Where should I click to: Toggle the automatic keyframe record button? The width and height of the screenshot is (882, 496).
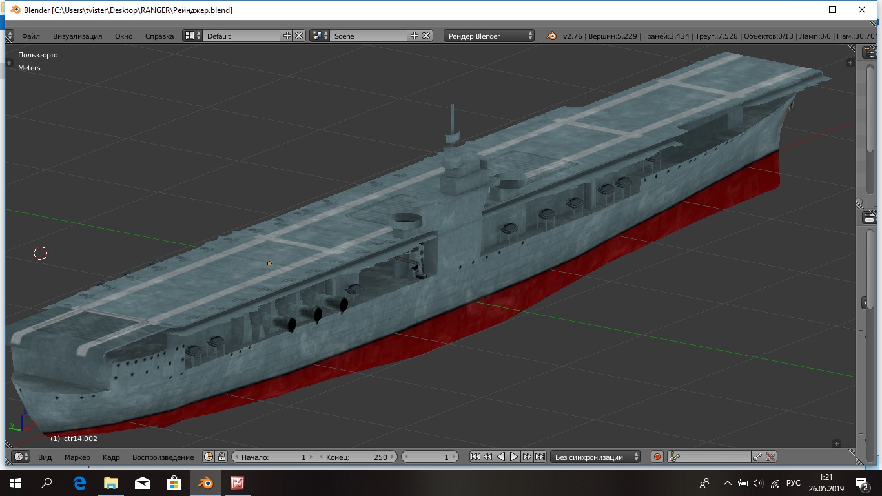[x=657, y=457]
